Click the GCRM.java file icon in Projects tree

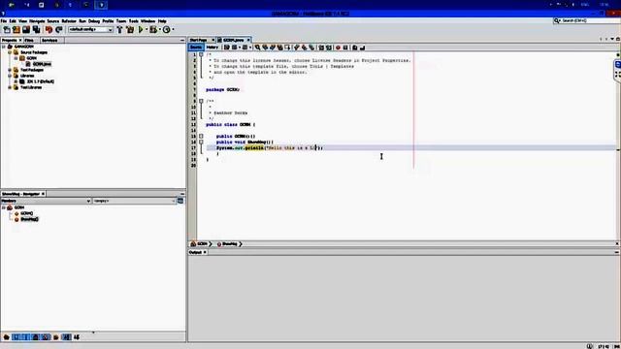[x=28, y=64]
